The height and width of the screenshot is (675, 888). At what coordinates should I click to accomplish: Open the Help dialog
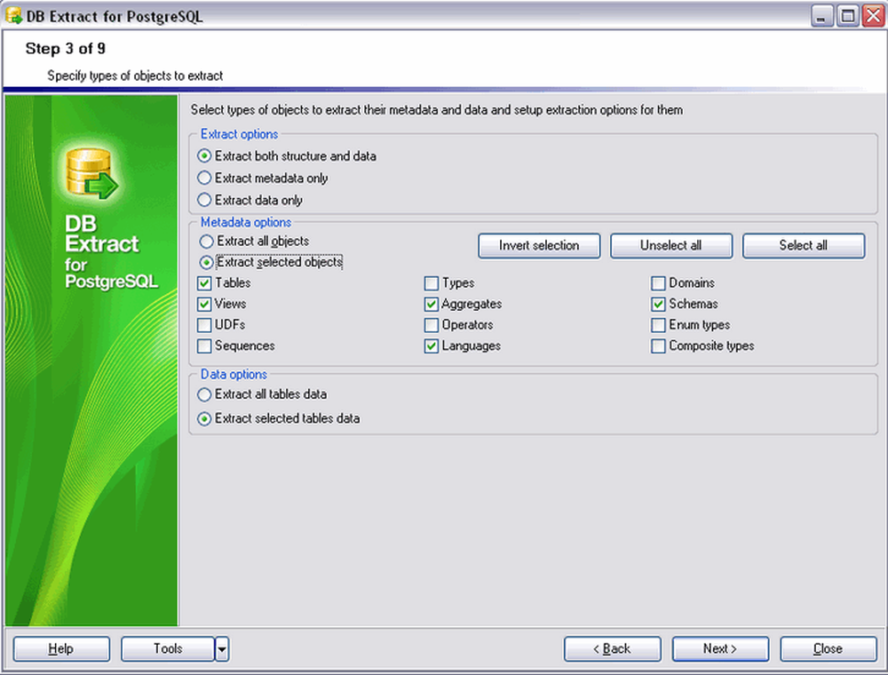pos(60,648)
